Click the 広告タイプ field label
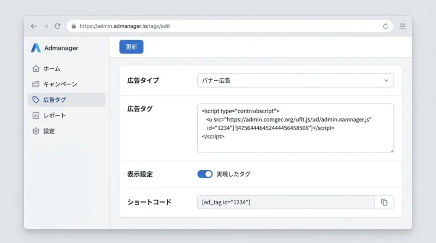Viewport: 436px width, 243px height. [143, 81]
